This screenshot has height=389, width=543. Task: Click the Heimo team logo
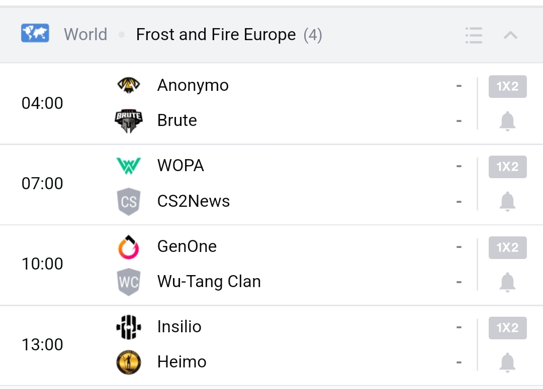(129, 362)
